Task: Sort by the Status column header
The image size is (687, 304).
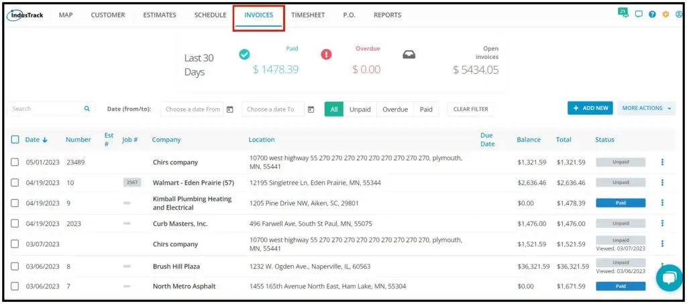Action: pyautogui.click(x=604, y=140)
